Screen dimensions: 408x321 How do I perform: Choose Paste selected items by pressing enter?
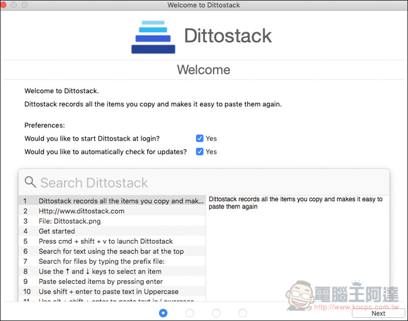coord(100,281)
